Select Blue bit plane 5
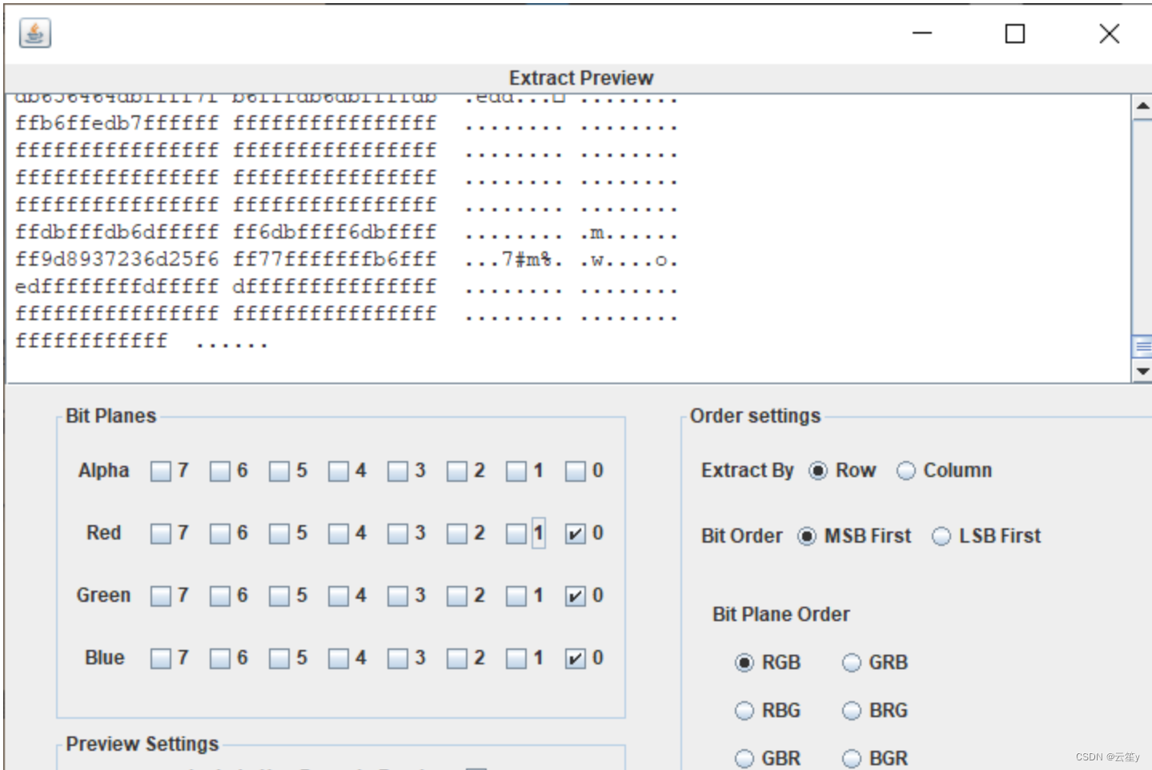This screenshot has width=1152, height=770. (279, 659)
